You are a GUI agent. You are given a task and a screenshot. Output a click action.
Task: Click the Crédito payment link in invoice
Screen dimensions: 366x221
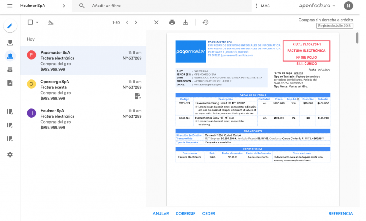[x=299, y=73]
